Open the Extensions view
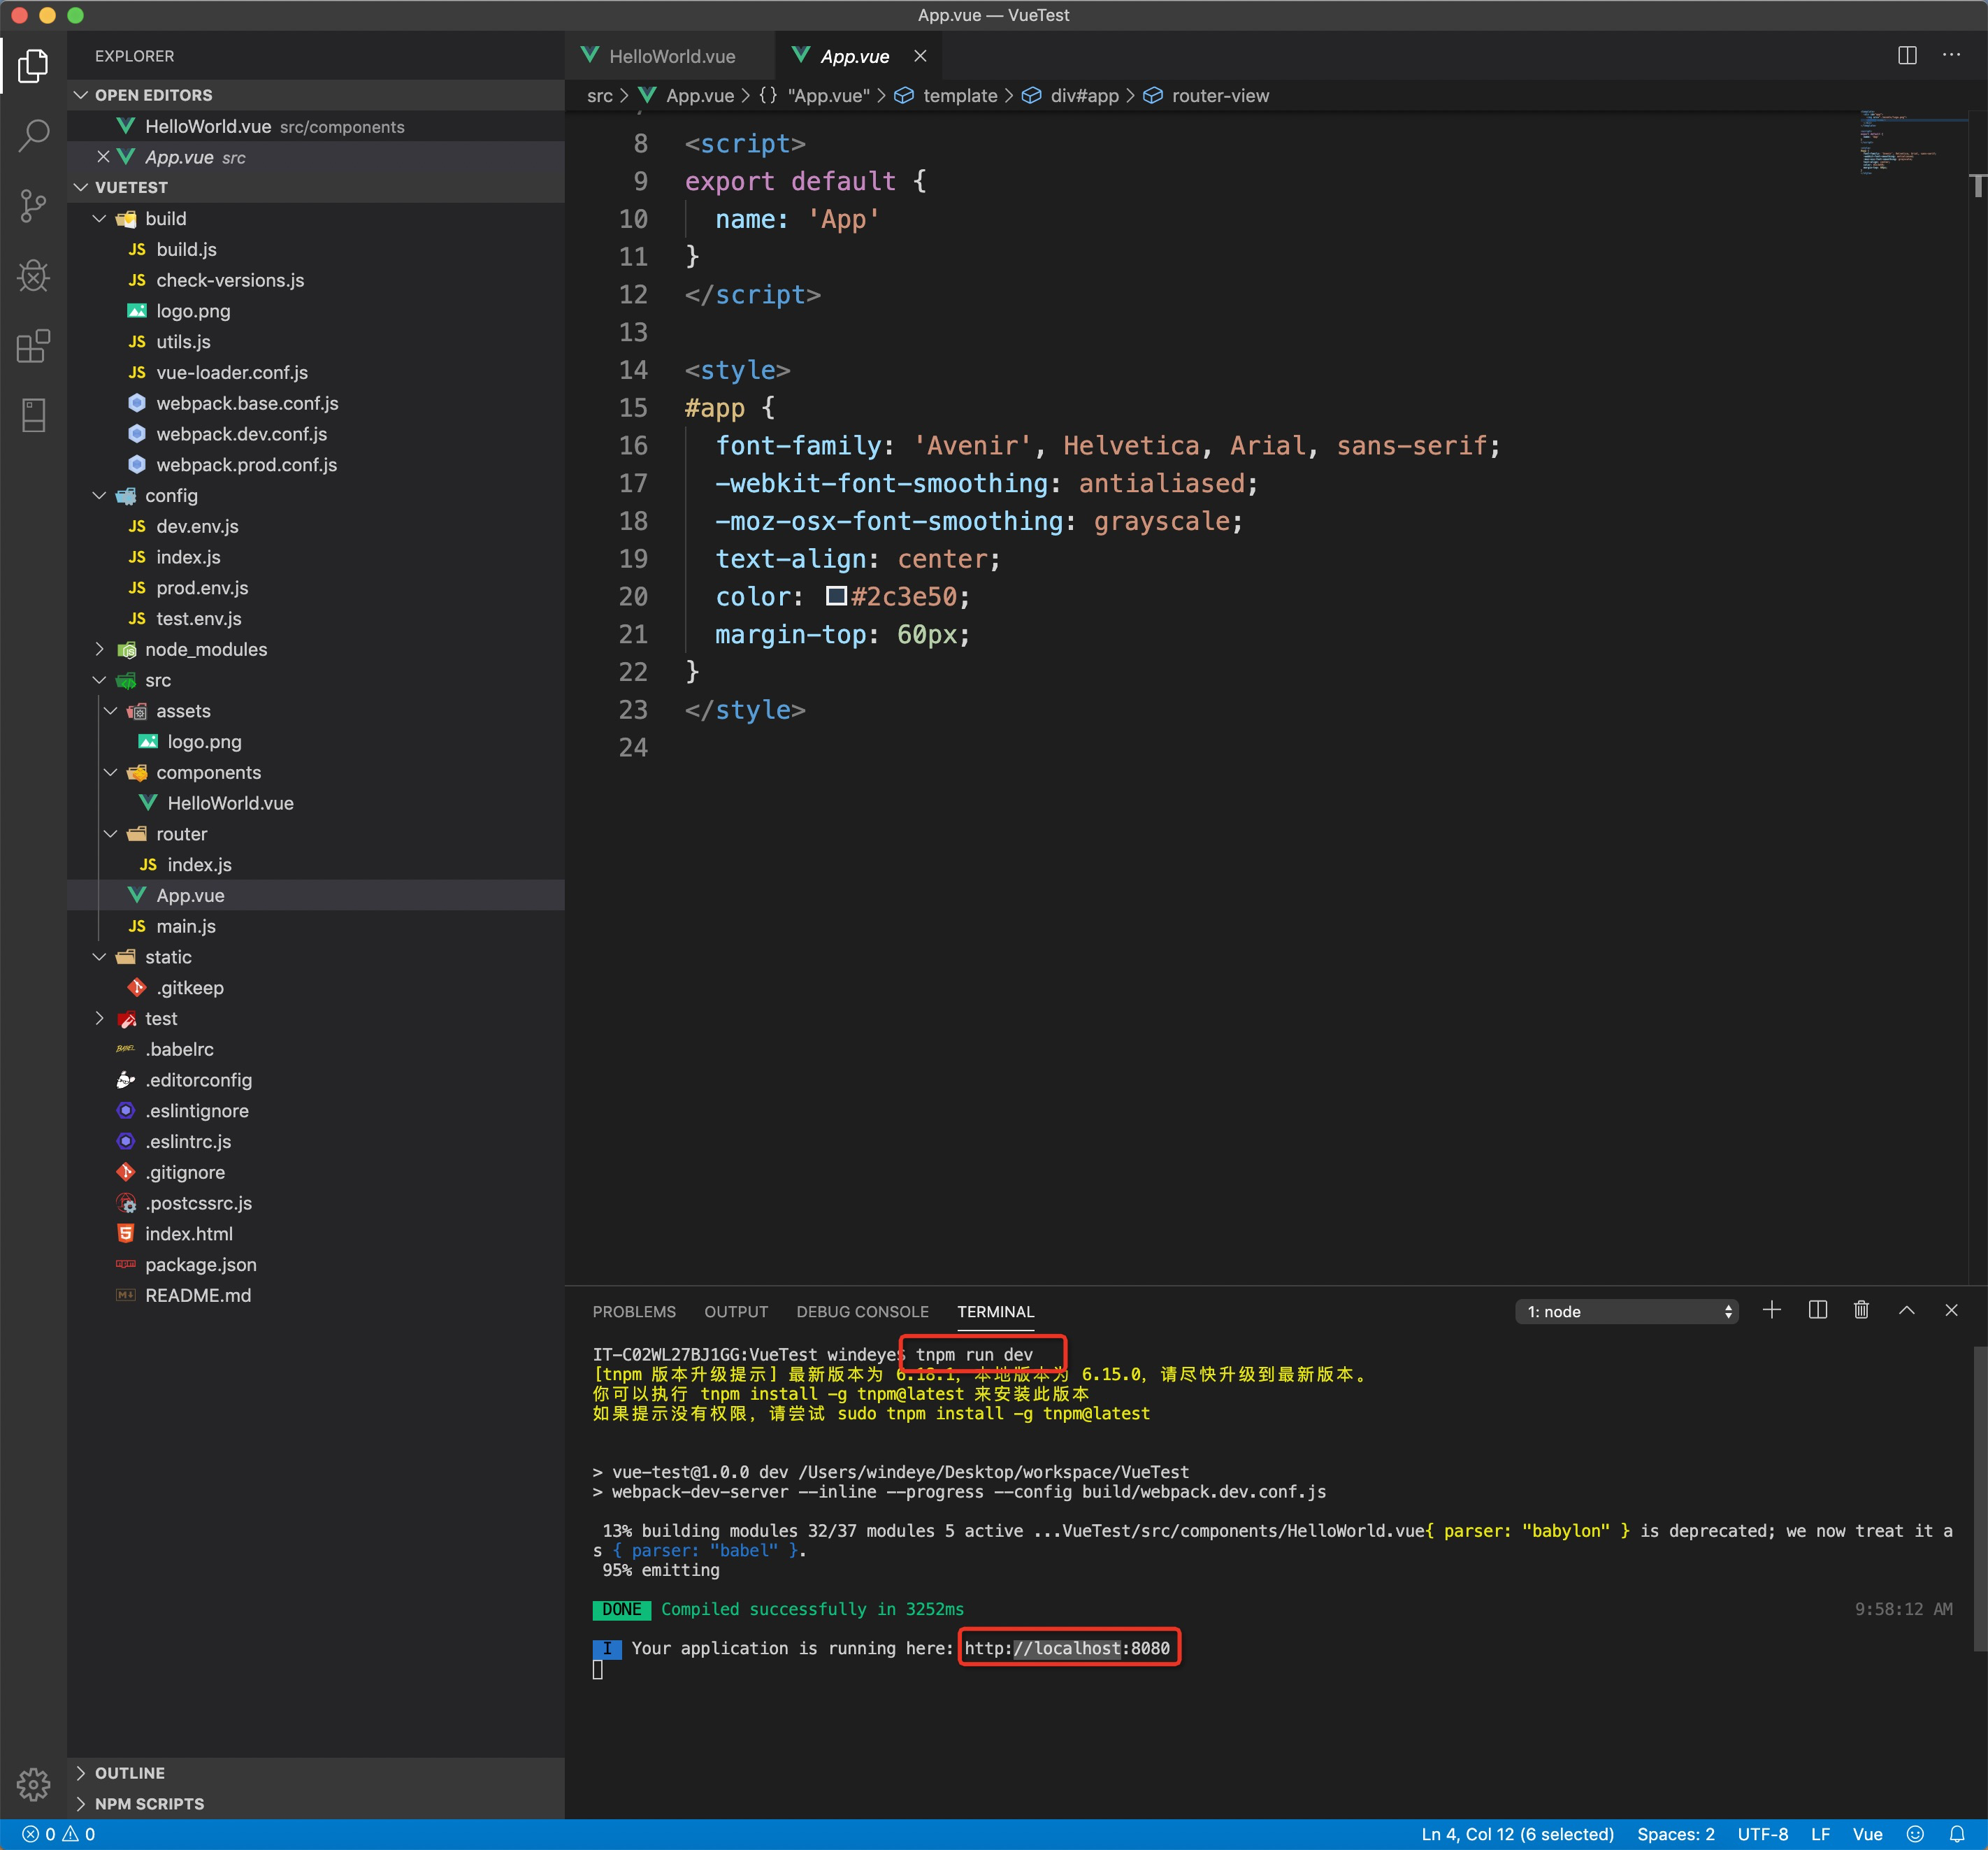 pyautogui.click(x=33, y=346)
